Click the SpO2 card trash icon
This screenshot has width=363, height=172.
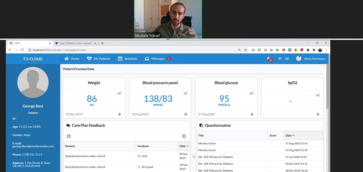[318, 114]
